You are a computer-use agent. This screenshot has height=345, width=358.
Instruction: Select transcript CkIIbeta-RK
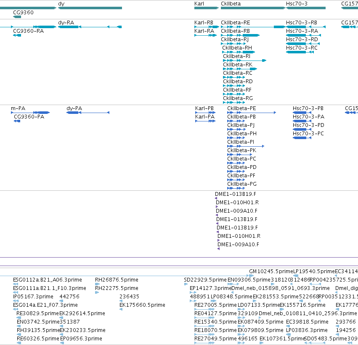pyautogui.click(x=240, y=69)
